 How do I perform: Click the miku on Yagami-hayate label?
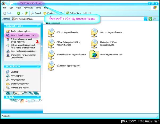(111, 32)
